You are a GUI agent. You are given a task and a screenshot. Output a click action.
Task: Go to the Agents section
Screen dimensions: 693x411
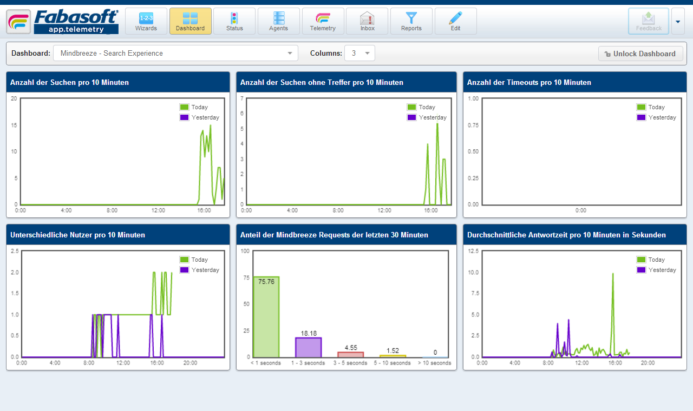tap(279, 21)
